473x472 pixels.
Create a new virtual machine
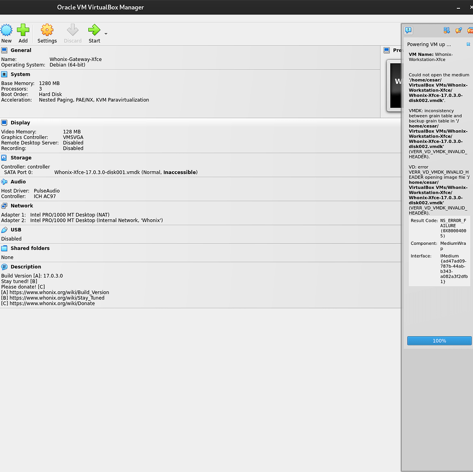pos(6,32)
